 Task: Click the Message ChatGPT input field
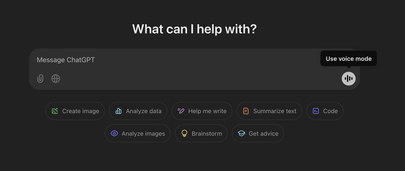click(x=174, y=60)
